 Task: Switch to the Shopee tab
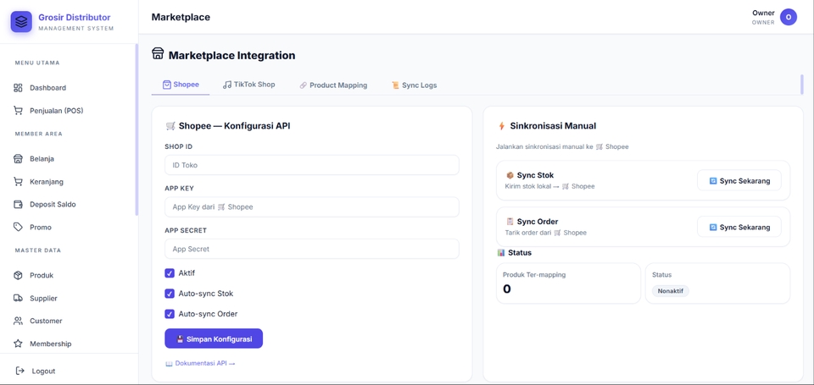click(181, 85)
